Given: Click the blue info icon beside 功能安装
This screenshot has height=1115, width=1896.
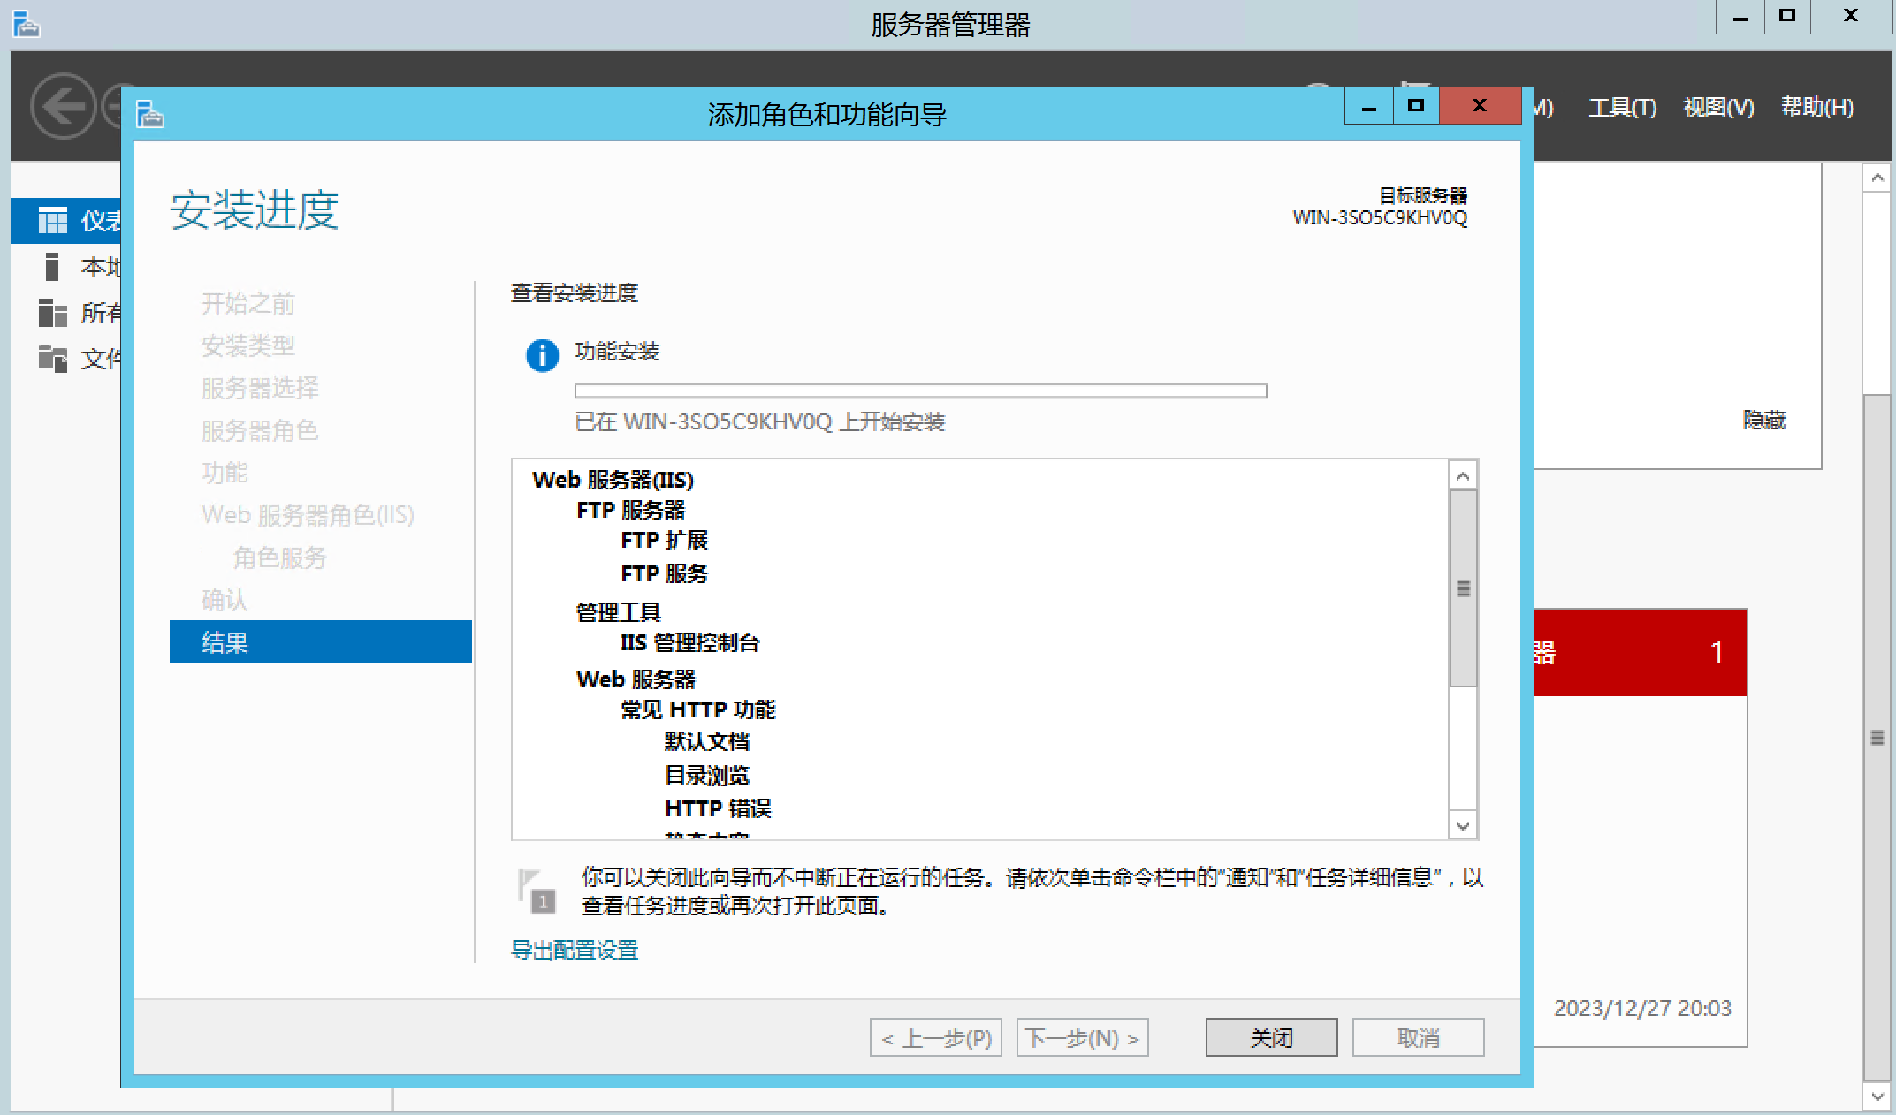Looking at the screenshot, I should [x=542, y=355].
